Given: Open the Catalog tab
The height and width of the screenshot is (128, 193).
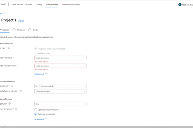Looking at the screenshot, I should [39, 5].
